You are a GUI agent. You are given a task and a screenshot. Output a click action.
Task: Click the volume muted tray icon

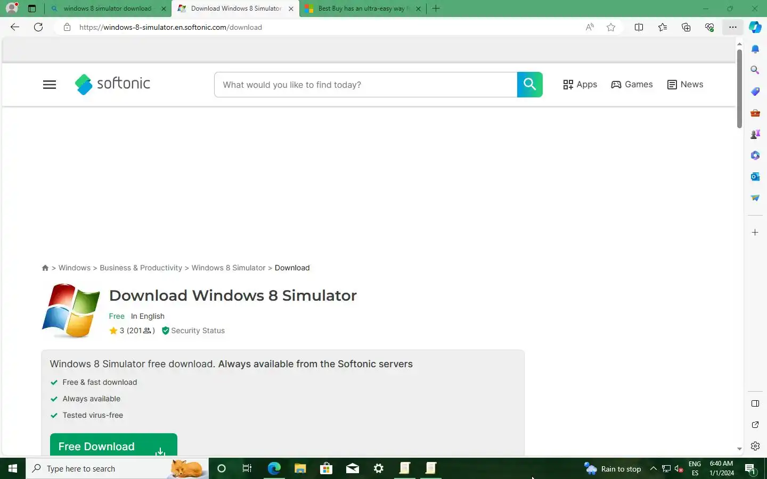[679, 469]
